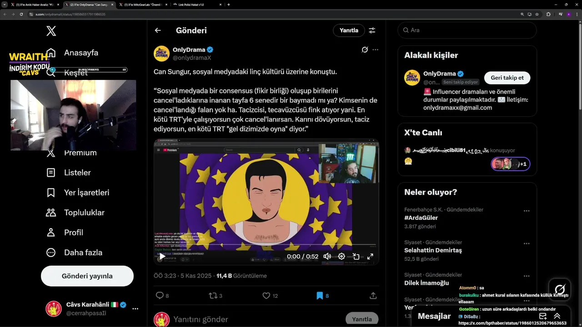Screen dimensions: 582x327
Task: Open the tab search dropdown arrow
Action: [4, 5]
